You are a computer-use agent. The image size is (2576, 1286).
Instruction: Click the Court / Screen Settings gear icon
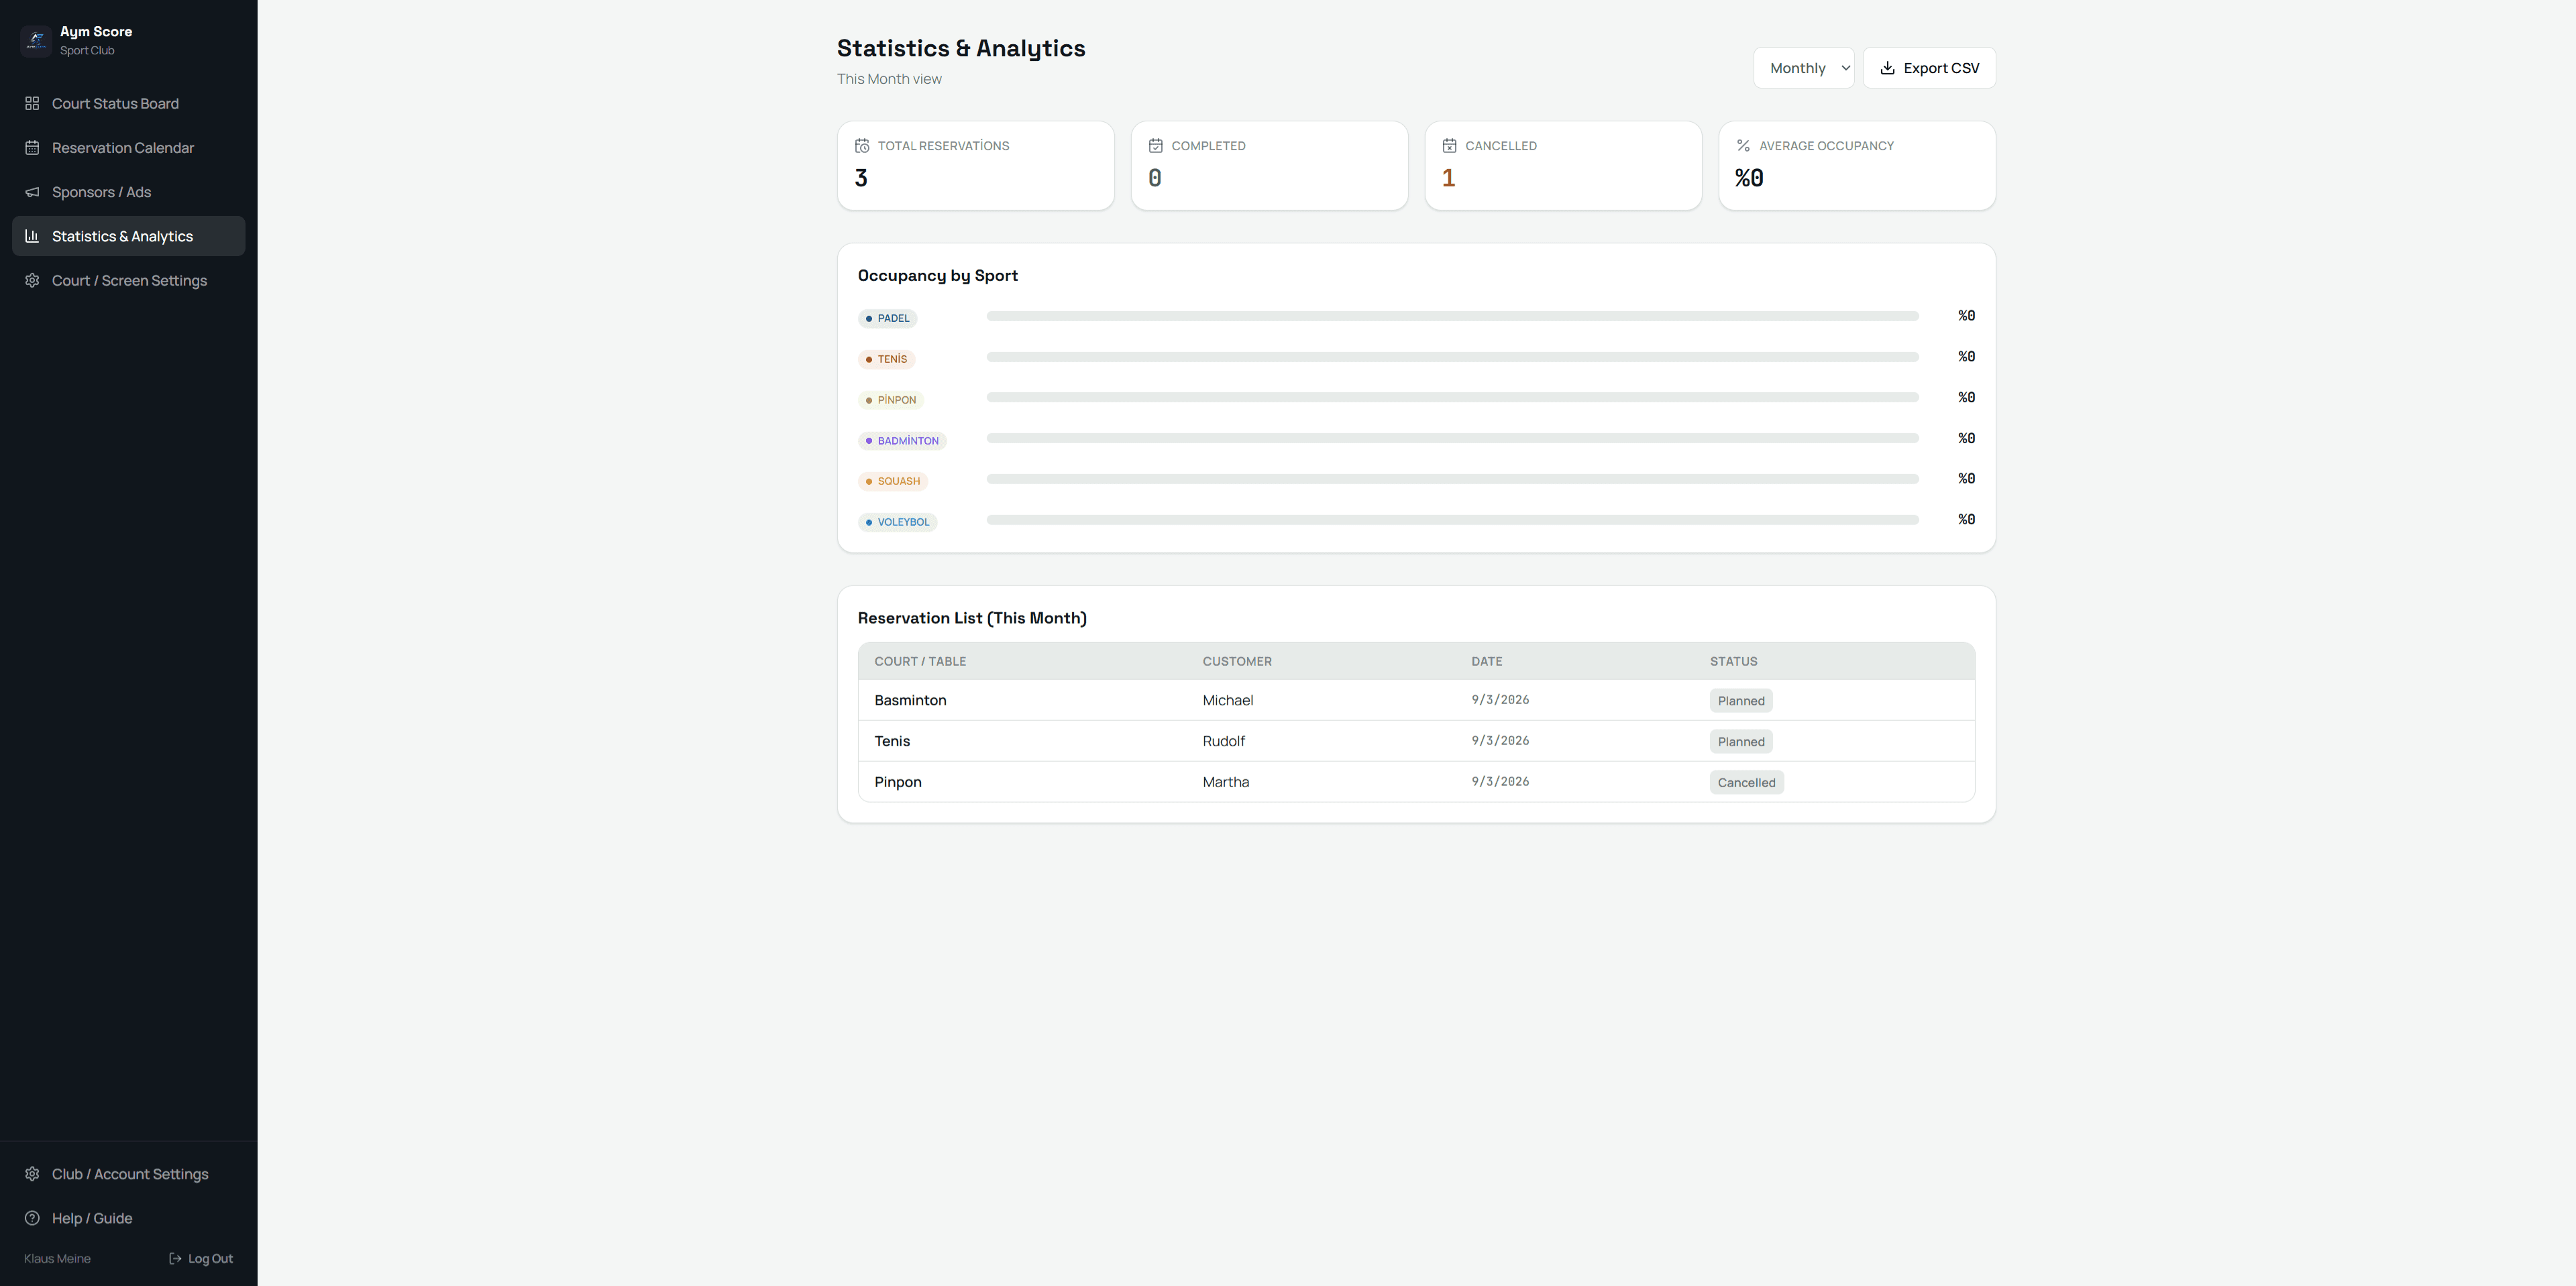click(32, 281)
